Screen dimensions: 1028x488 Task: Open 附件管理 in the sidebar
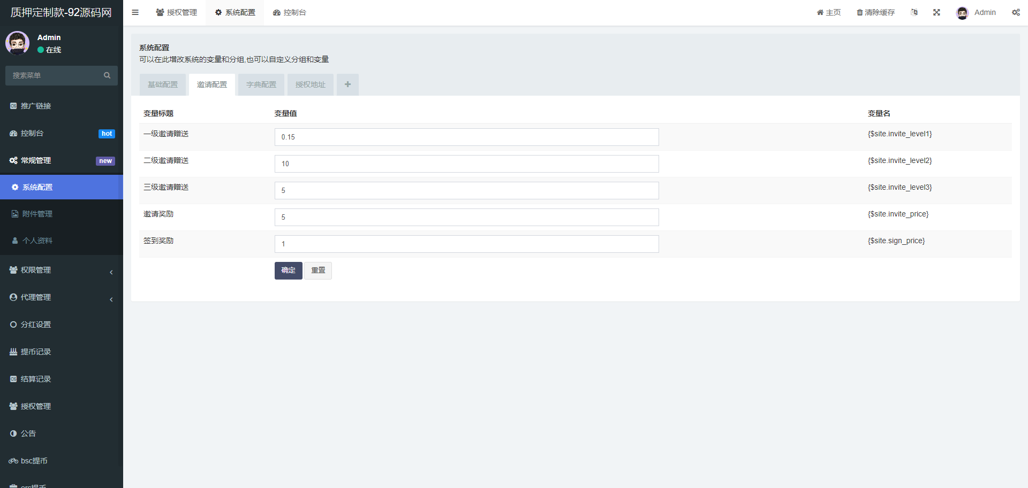tap(37, 214)
